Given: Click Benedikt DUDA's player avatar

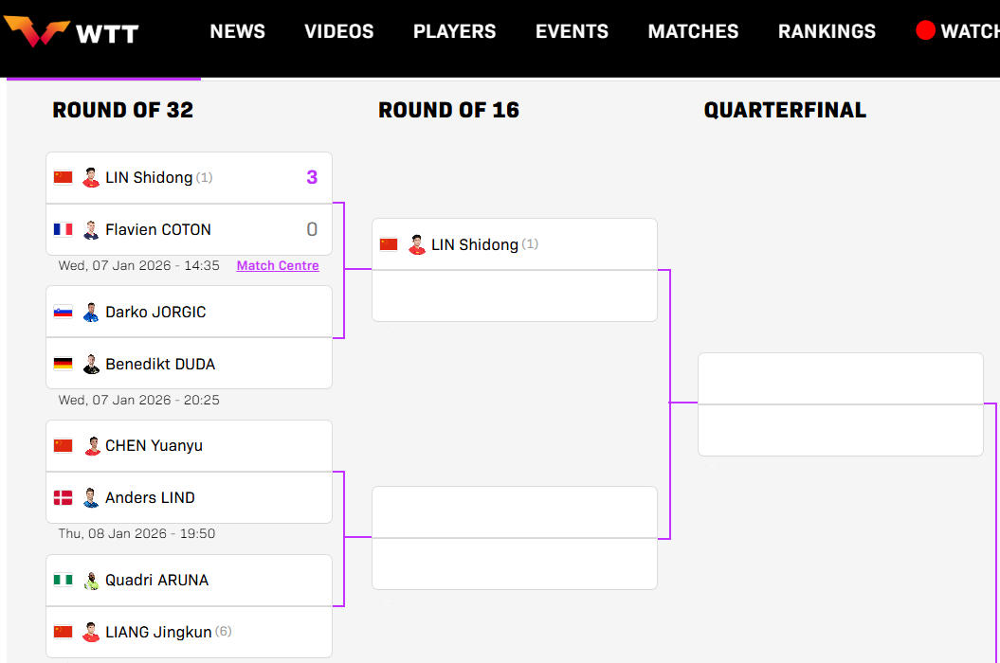Looking at the screenshot, I should [91, 364].
